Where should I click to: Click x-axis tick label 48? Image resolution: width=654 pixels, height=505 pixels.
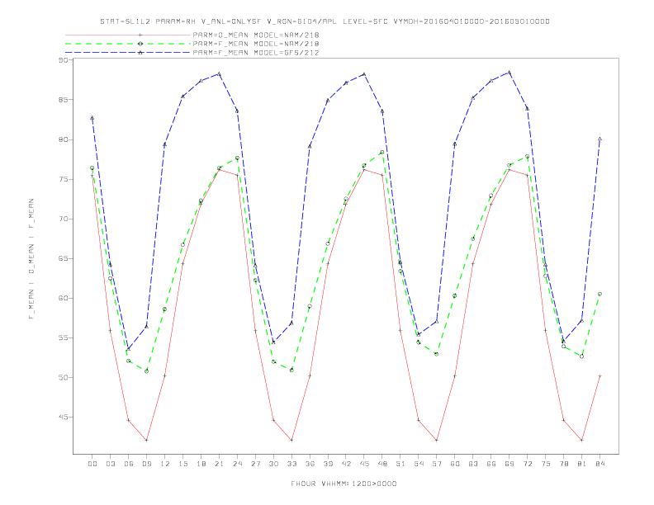(382, 464)
